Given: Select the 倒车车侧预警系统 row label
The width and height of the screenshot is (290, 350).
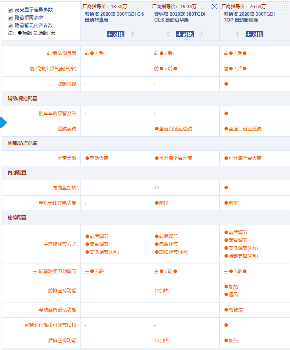Looking at the screenshot, I should (x=58, y=114).
